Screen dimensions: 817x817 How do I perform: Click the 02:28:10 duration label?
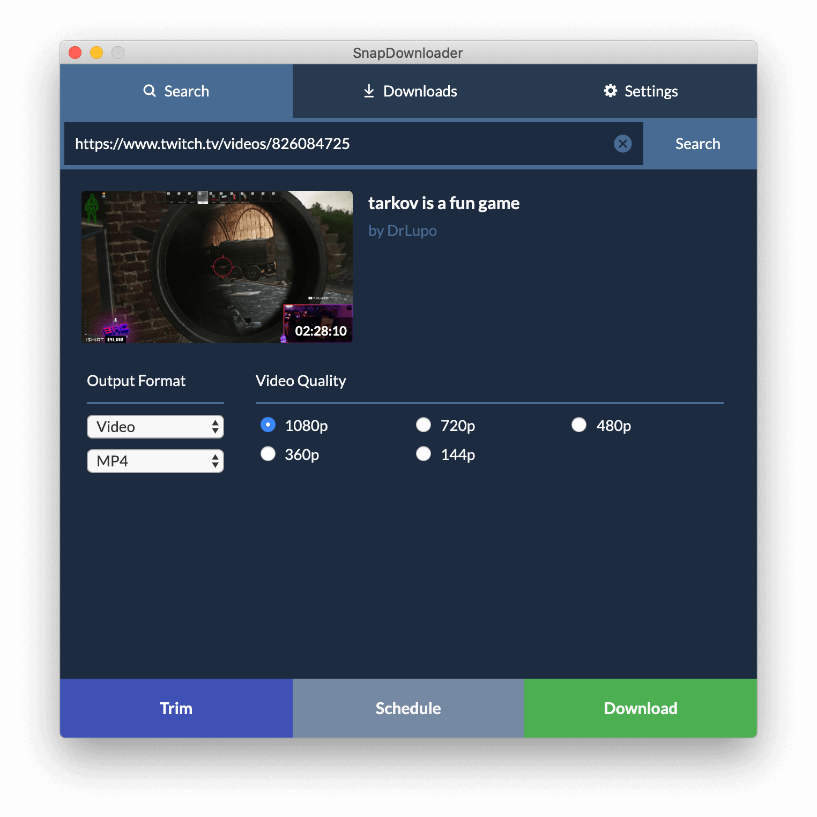point(321,331)
